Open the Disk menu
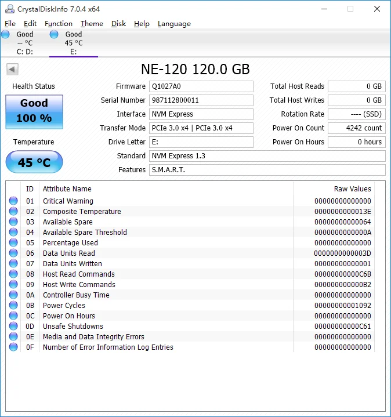The height and width of the screenshot is (417, 391). point(118,24)
